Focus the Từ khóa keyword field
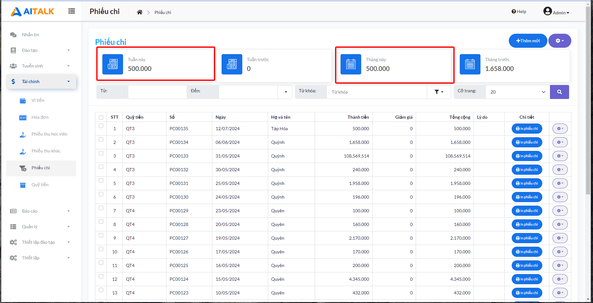The width and height of the screenshot is (593, 303). [377, 92]
